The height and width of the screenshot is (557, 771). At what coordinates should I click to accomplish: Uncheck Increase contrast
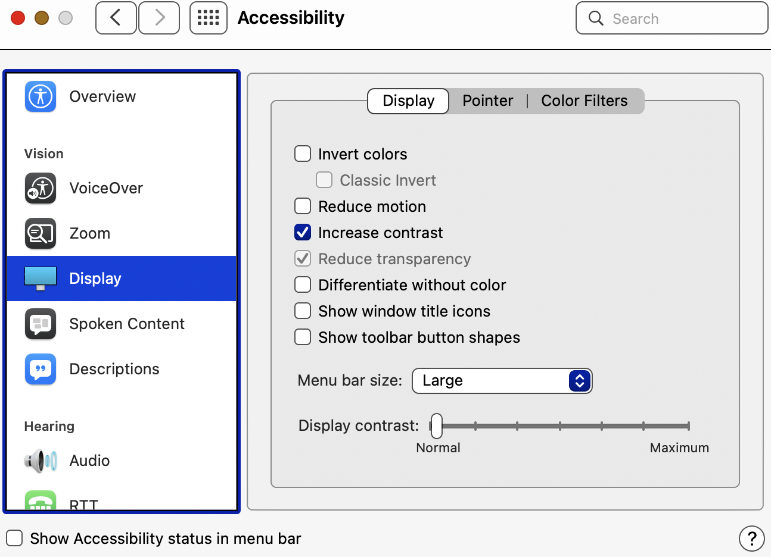(x=303, y=233)
